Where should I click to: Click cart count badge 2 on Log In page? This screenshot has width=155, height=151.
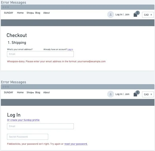[x=137, y=92]
